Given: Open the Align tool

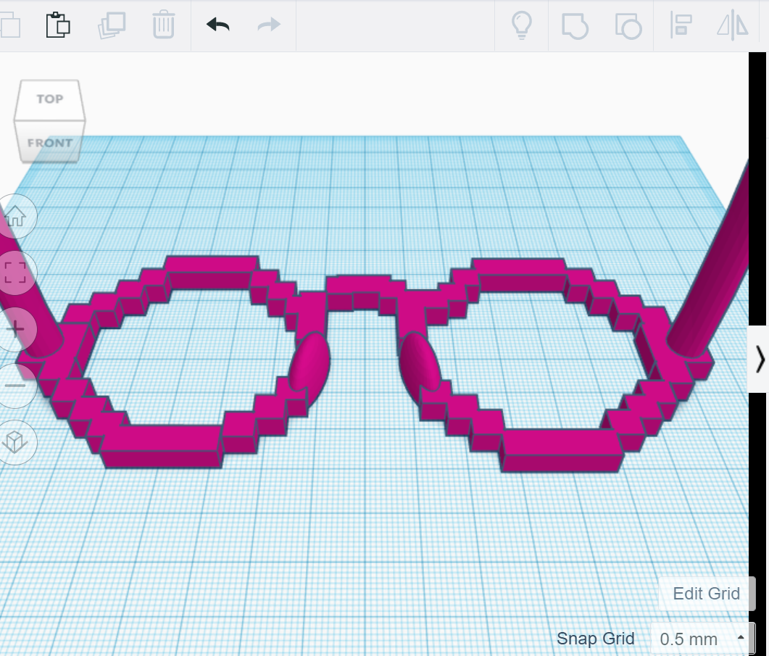Looking at the screenshot, I should click(x=681, y=25).
